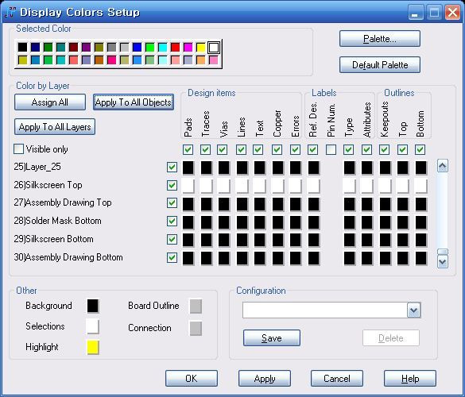
Task: Click Keepouts color cell for Assembly Drawing Top
Action: (x=386, y=204)
